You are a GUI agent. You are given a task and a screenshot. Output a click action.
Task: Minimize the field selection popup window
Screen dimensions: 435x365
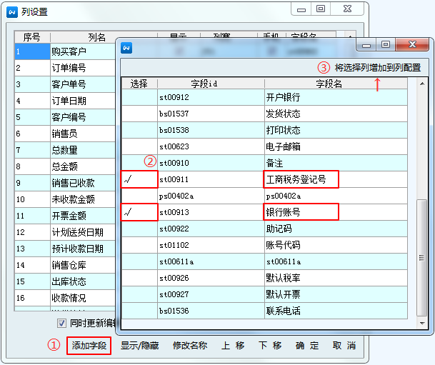pos(367,44)
